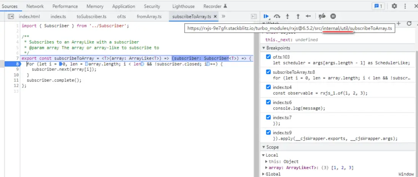Click 'const observable = rxjs_1.of(1, 2, 3);' breakpoint text
Viewport: 418px width, 177px height.
point(320,93)
